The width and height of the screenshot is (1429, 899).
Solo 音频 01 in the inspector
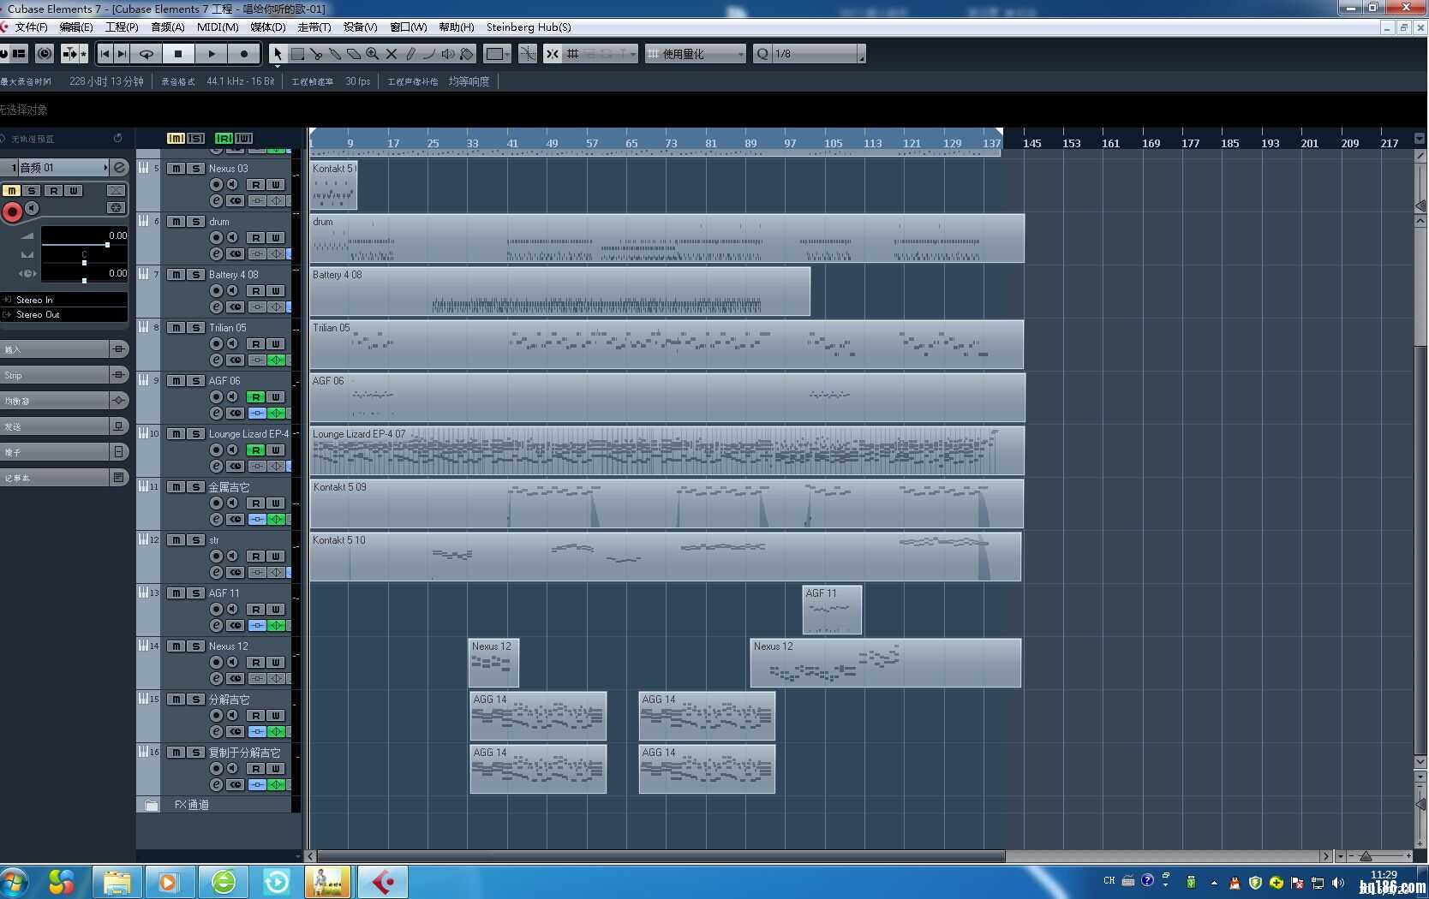[32, 190]
